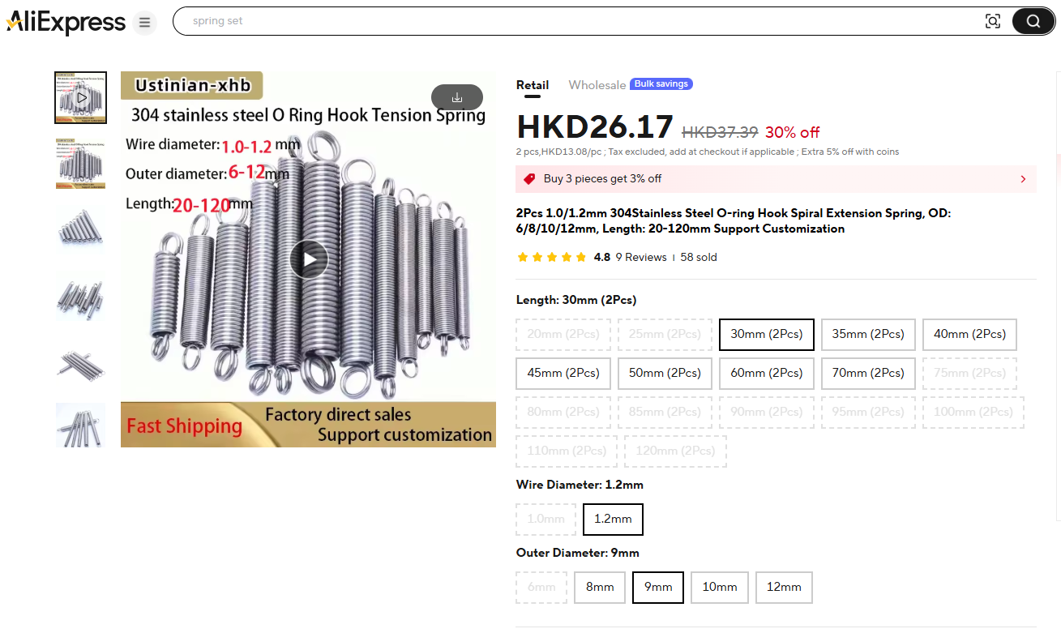This screenshot has width=1061, height=633.
Task: Go to the AliExpress home logo
Action: (66, 22)
